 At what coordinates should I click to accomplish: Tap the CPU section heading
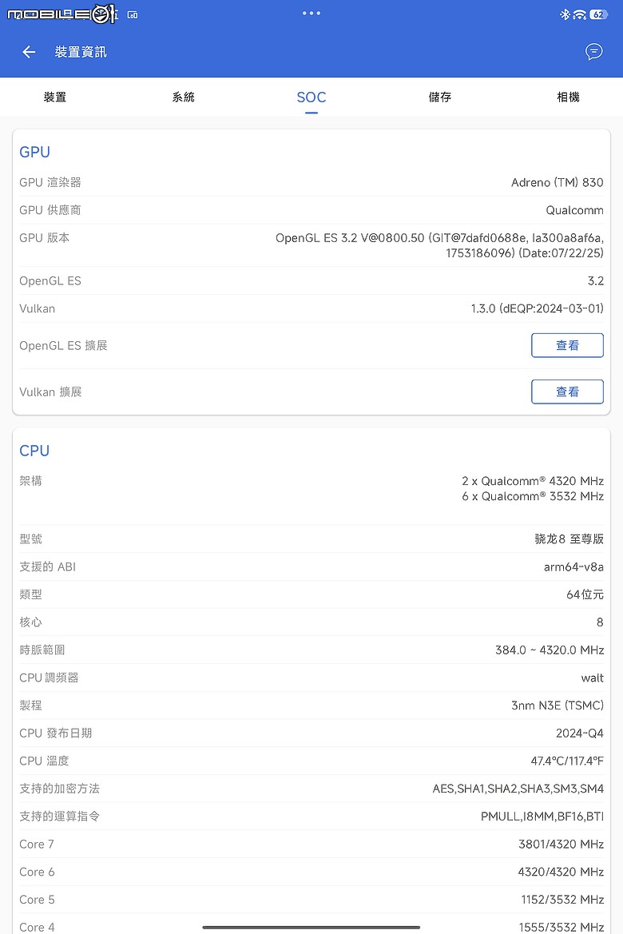click(34, 451)
